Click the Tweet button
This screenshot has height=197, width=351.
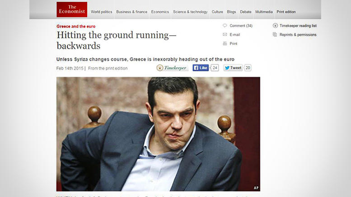(x=233, y=68)
